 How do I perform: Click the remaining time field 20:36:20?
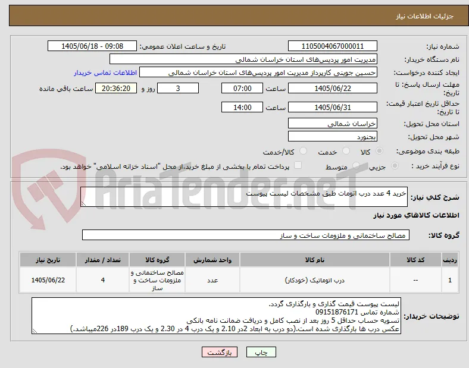click(x=116, y=88)
